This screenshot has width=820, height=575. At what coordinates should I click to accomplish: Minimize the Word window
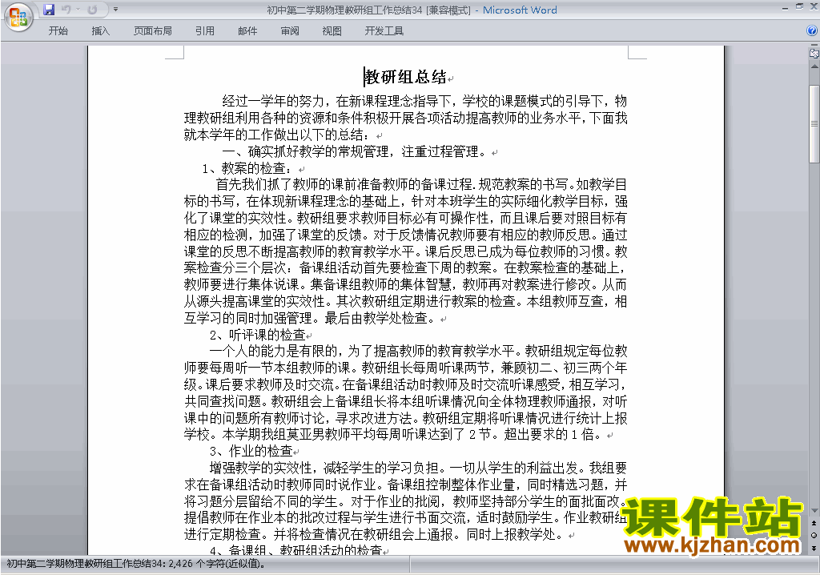click(785, 7)
